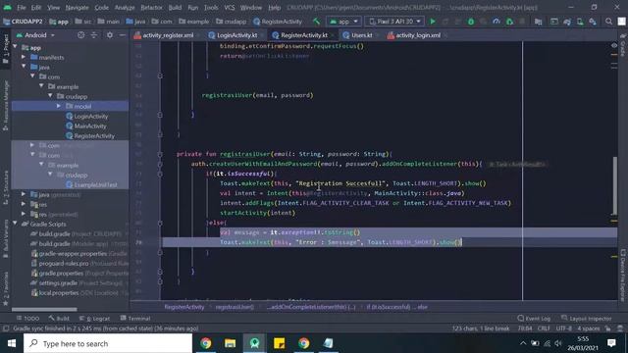This screenshot has height=353, width=628.
Task: Click UTF-8 encoding in status bar
Action: coord(563,328)
